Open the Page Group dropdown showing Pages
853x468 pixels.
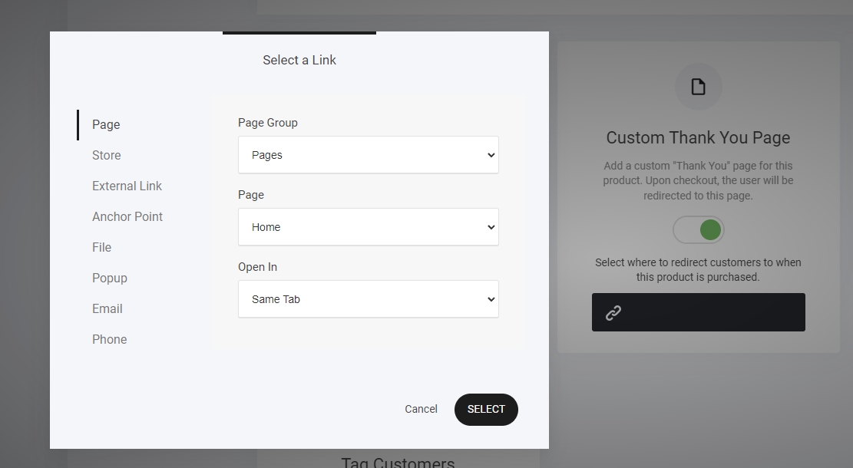click(368, 155)
